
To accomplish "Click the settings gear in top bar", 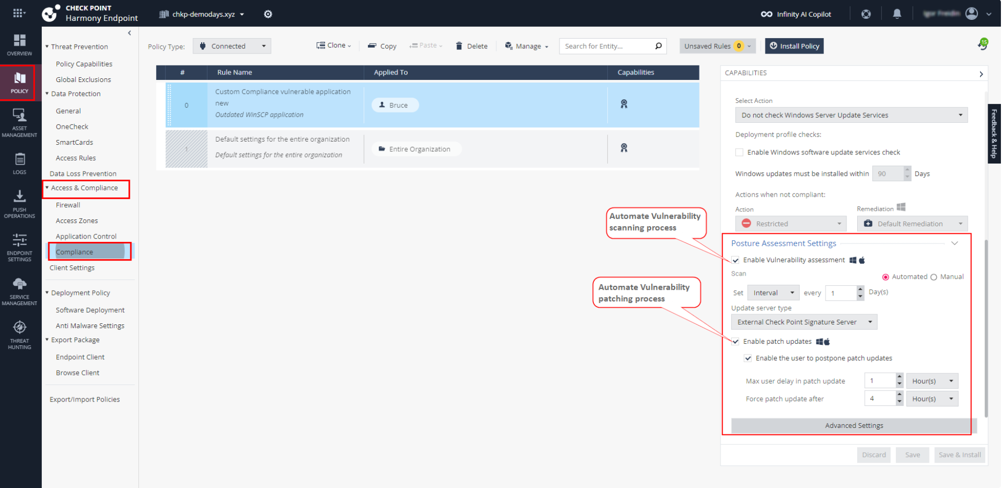I will coord(268,14).
